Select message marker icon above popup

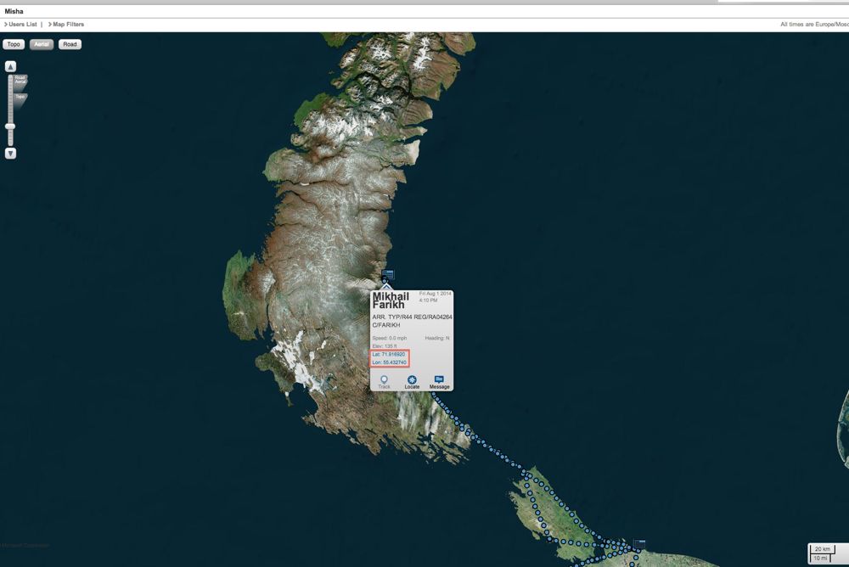tap(388, 274)
